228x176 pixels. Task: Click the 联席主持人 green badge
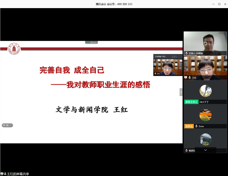[191, 102]
